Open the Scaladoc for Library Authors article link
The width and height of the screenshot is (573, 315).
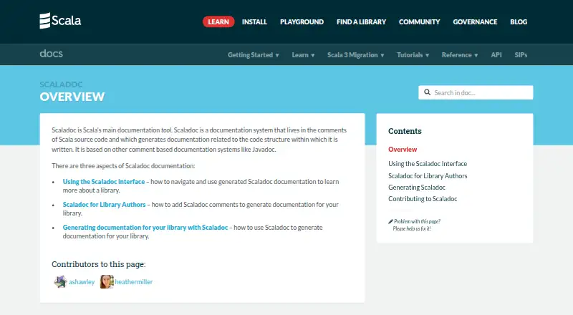pyautogui.click(x=104, y=205)
